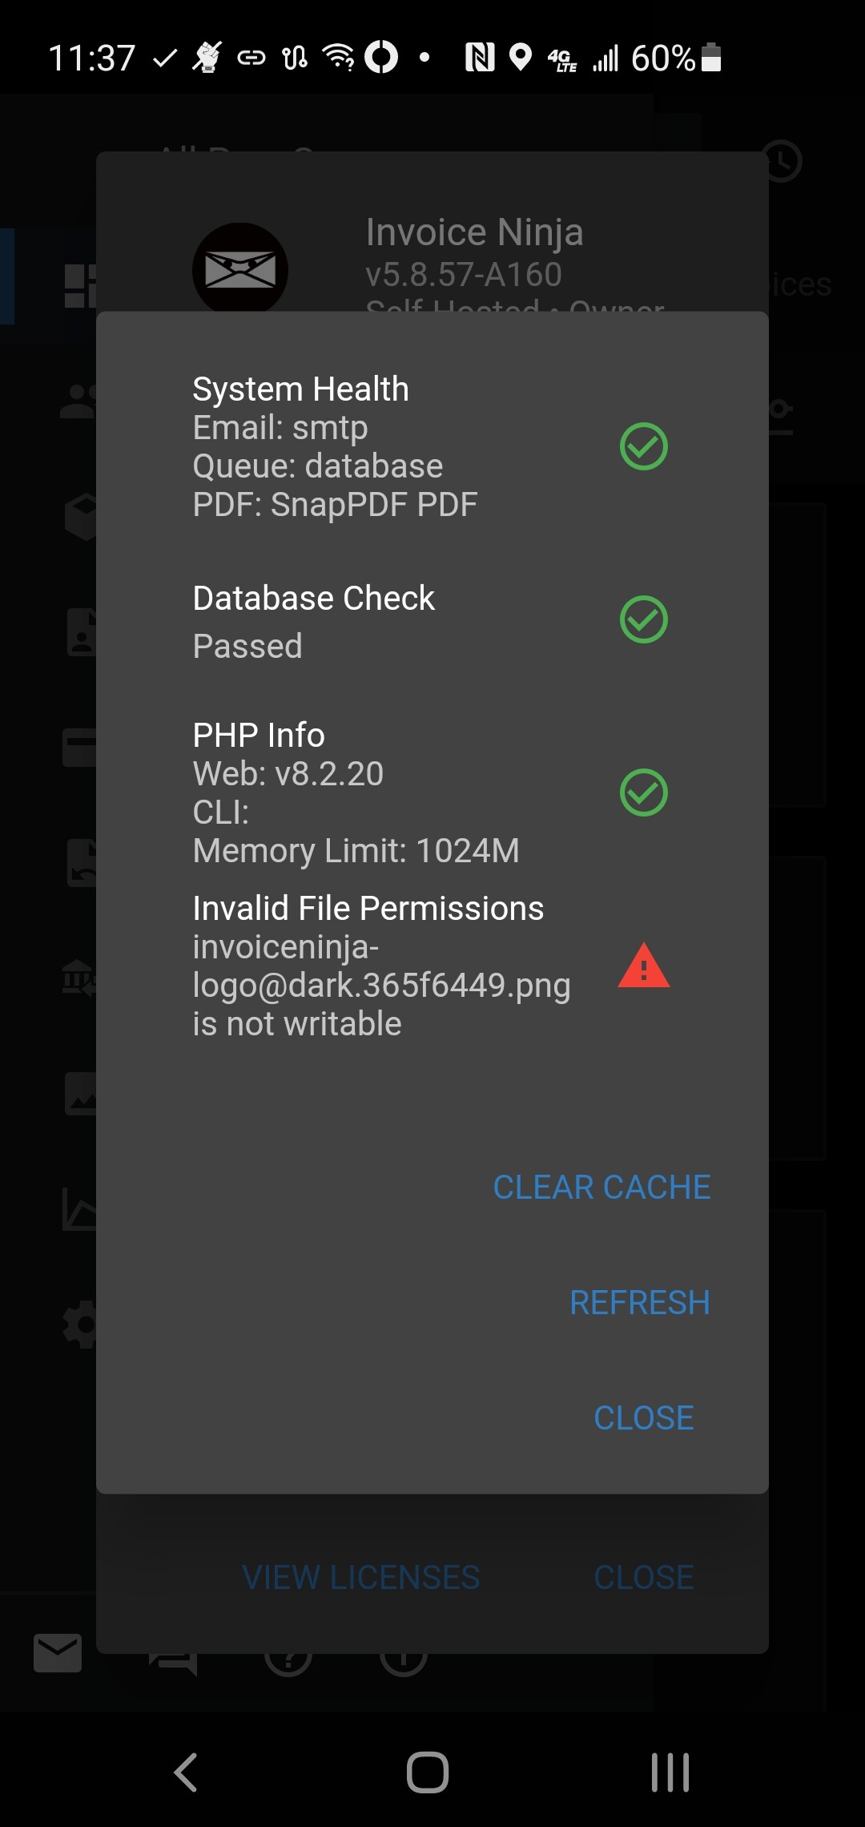The height and width of the screenshot is (1827, 865).
Task: Click the REFRESH button
Action: click(639, 1302)
